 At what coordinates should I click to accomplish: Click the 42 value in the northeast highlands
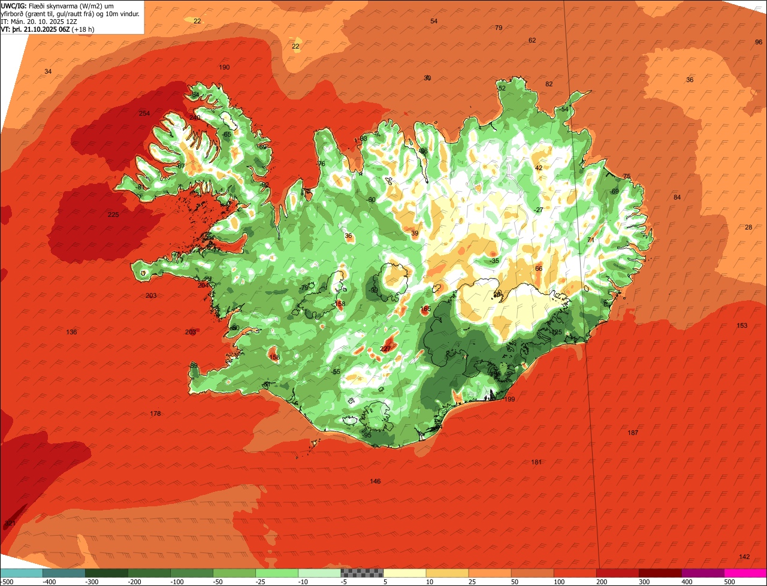coord(539,168)
